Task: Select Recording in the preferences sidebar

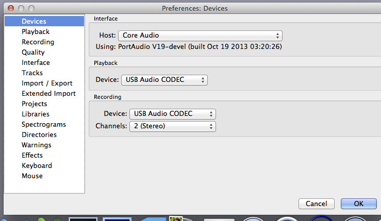Action: point(38,42)
